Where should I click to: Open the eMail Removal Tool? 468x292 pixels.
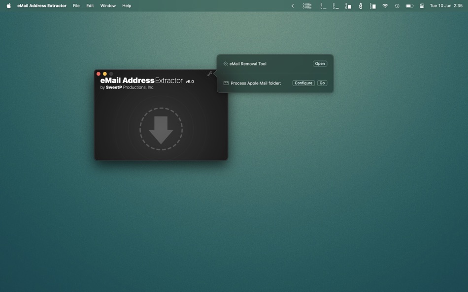(320, 64)
